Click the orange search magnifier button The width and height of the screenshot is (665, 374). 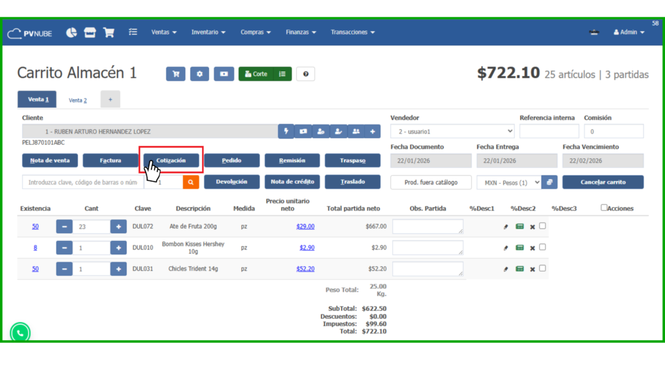(190, 182)
